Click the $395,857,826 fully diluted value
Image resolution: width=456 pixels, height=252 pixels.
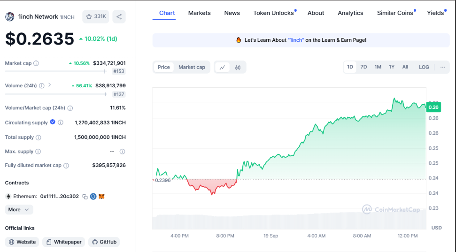coord(109,165)
